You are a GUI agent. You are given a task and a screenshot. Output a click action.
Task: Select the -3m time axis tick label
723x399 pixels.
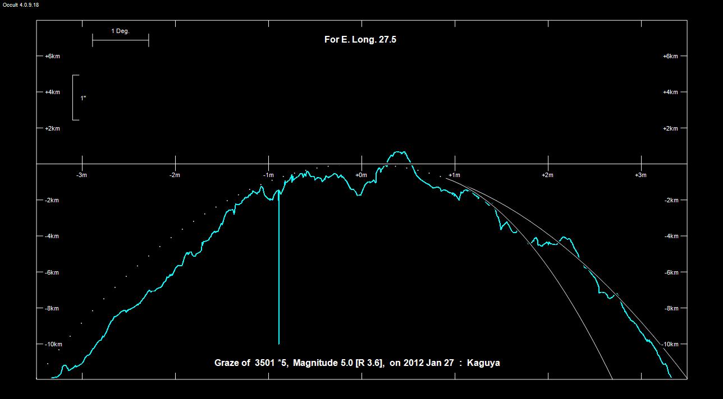pyautogui.click(x=82, y=175)
